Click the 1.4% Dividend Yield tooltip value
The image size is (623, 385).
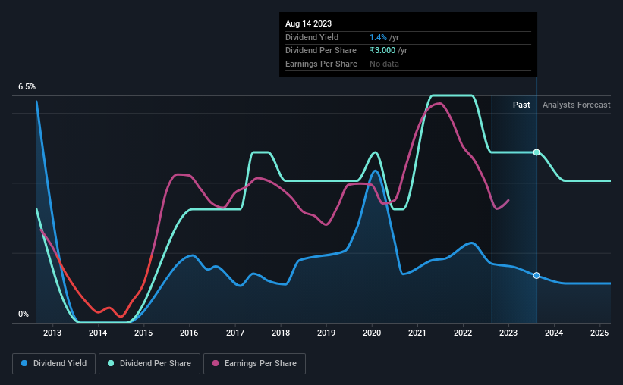click(x=378, y=37)
